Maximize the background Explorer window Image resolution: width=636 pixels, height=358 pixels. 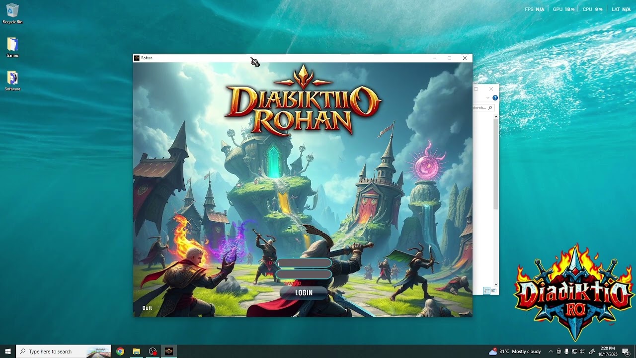[476, 89]
